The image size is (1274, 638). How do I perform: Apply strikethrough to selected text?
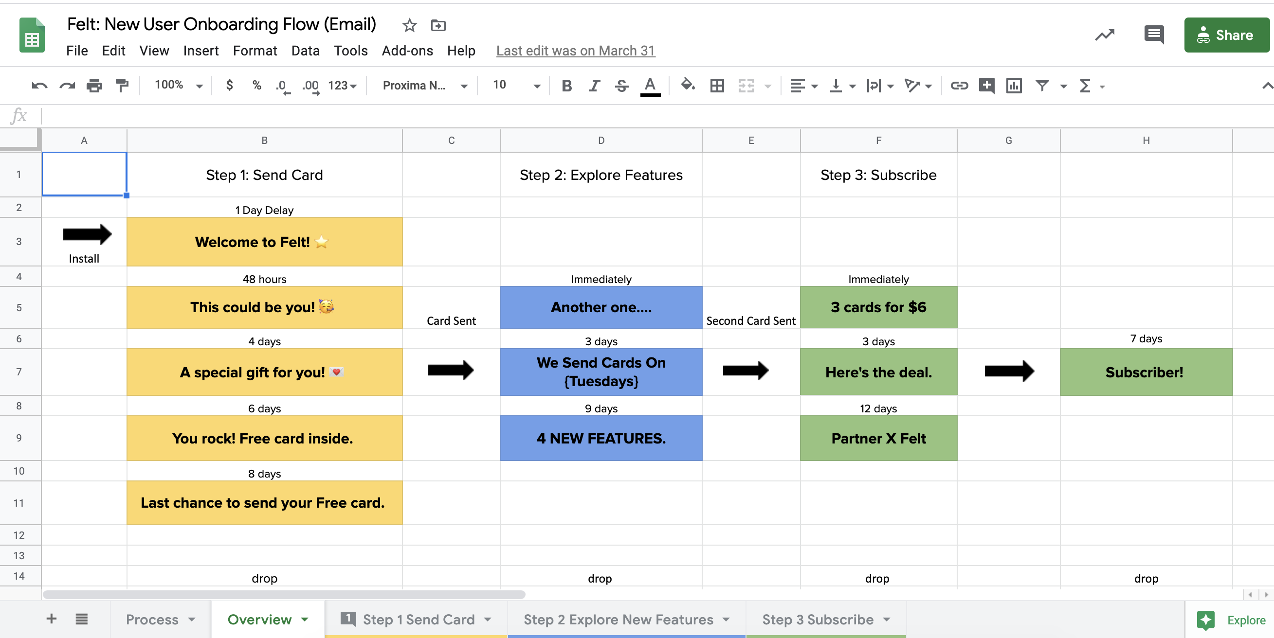pos(621,85)
